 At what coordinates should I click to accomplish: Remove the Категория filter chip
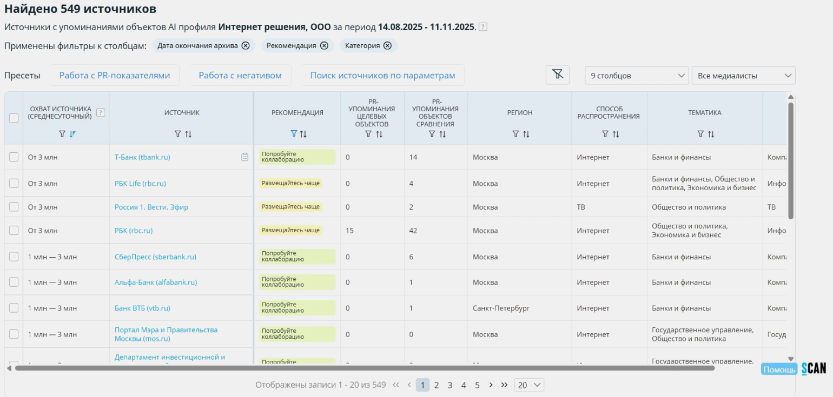coord(387,46)
